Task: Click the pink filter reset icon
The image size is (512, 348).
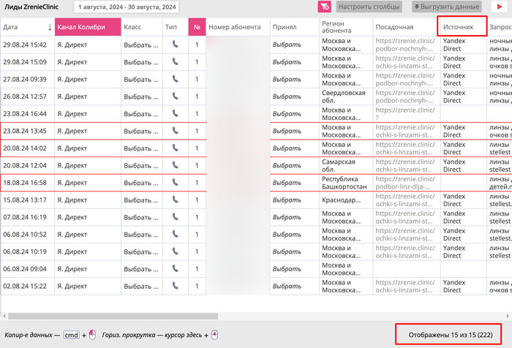Action: pyautogui.click(x=324, y=7)
